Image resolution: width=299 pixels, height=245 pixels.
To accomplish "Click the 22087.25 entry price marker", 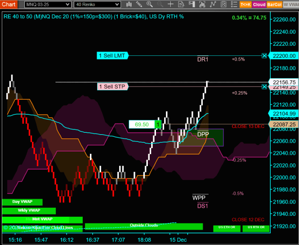I will 284,125.
